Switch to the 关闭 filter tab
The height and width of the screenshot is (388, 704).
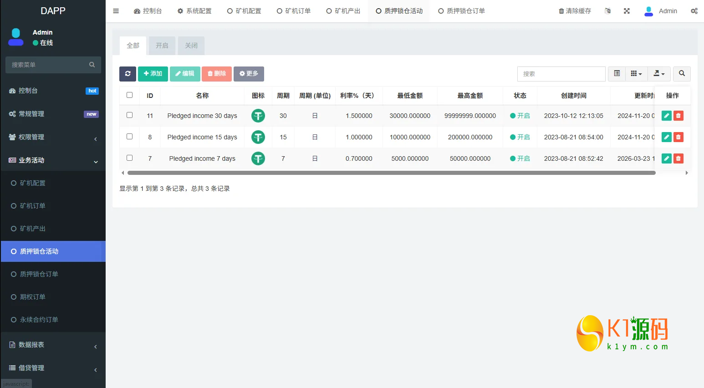click(191, 46)
